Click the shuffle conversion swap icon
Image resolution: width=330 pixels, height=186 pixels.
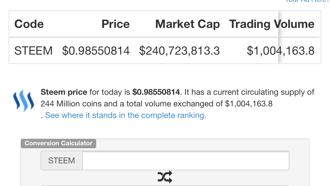(x=165, y=177)
